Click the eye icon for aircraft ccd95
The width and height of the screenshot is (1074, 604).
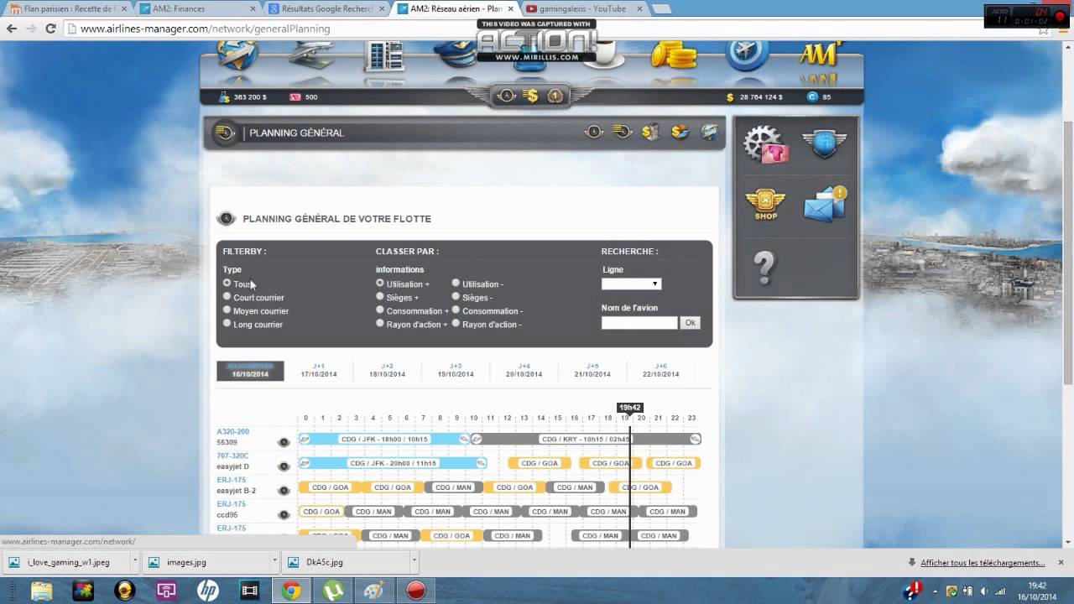284,514
